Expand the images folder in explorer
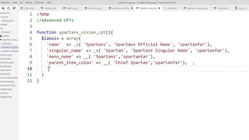The height and width of the screenshot is (140, 249). pyautogui.click(x=4, y=24)
